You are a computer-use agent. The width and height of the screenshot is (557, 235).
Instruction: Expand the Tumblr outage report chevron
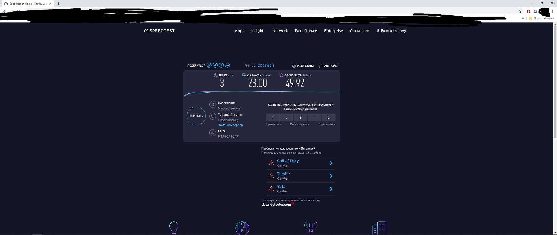pyautogui.click(x=331, y=176)
